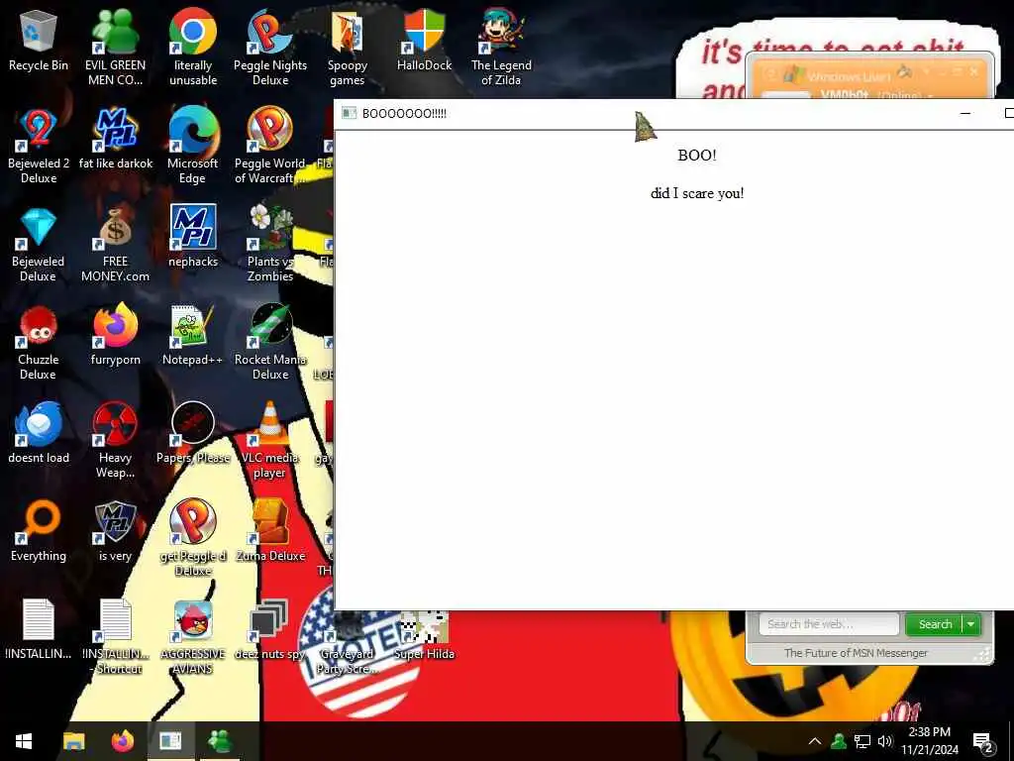The image size is (1014, 761).
Task: Open Graveyard Party Screensaver shortcut
Action: click(x=348, y=644)
